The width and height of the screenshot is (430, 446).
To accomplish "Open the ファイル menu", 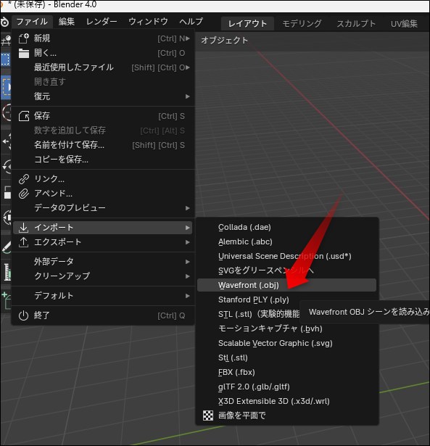I will (32, 22).
